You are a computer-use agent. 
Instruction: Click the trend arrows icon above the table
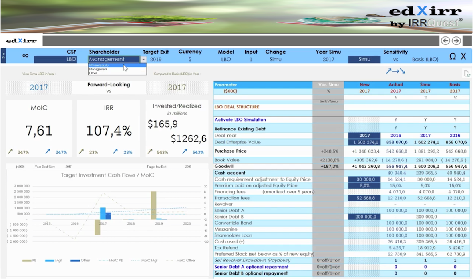point(395,71)
